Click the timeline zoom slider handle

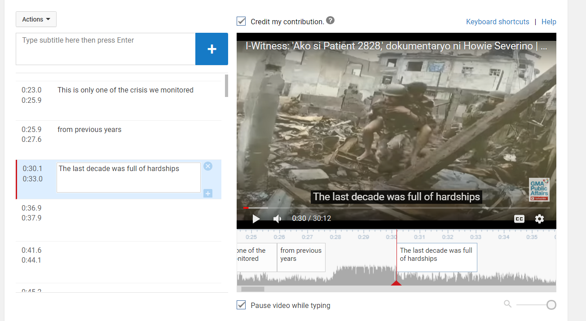[x=551, y=305]
